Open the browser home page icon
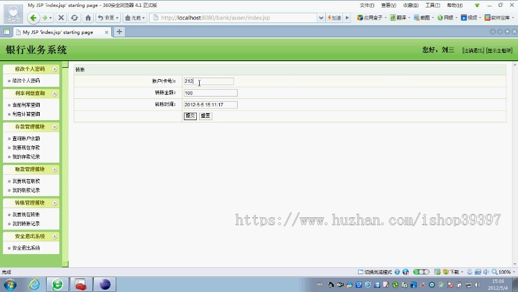This screenshot has width=518, height=292. [x=88, y=18]
